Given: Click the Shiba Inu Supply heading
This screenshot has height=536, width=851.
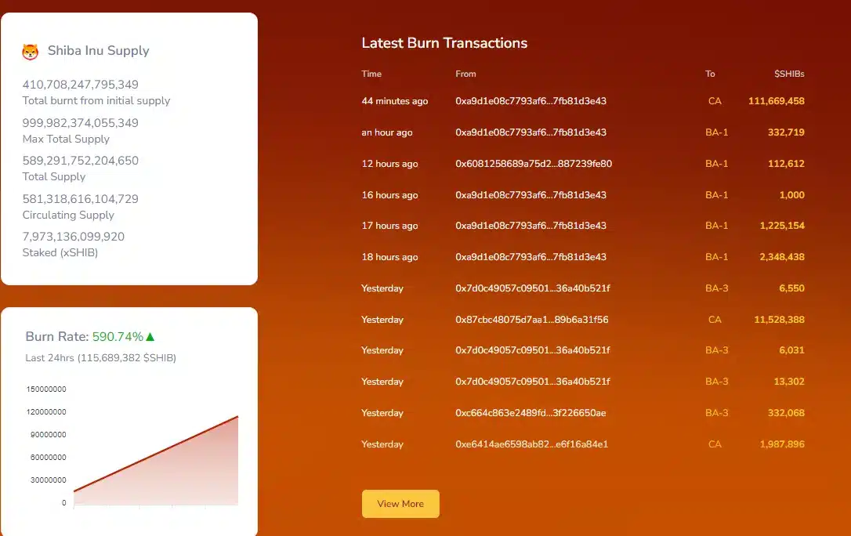Looking at the screenshot, I should pyautogui.click(x=98, y=50).
